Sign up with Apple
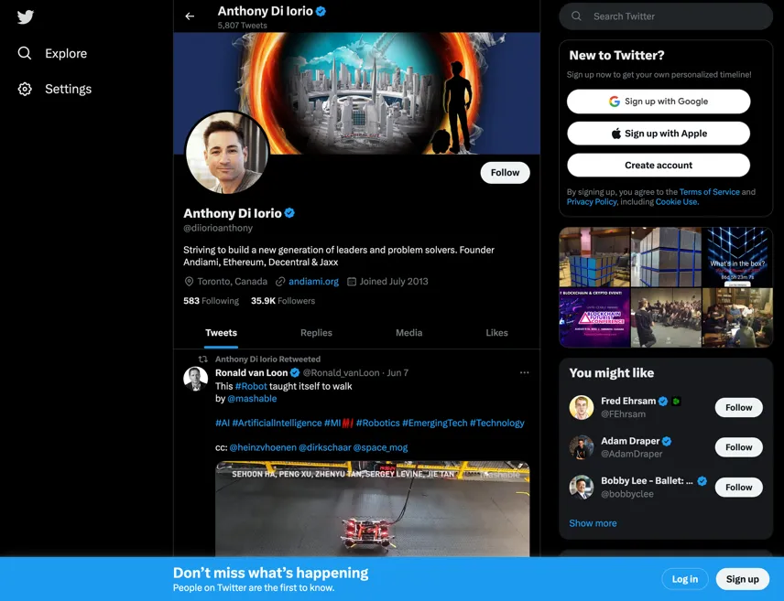This screenshot has width=784, height=601. (658, 134)
